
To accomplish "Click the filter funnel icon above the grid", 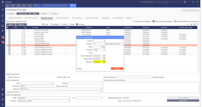I will (198, 24).
